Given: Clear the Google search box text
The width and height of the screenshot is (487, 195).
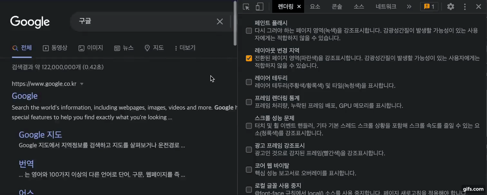Looking at the screenshot, I should click(x=220, y=21).
